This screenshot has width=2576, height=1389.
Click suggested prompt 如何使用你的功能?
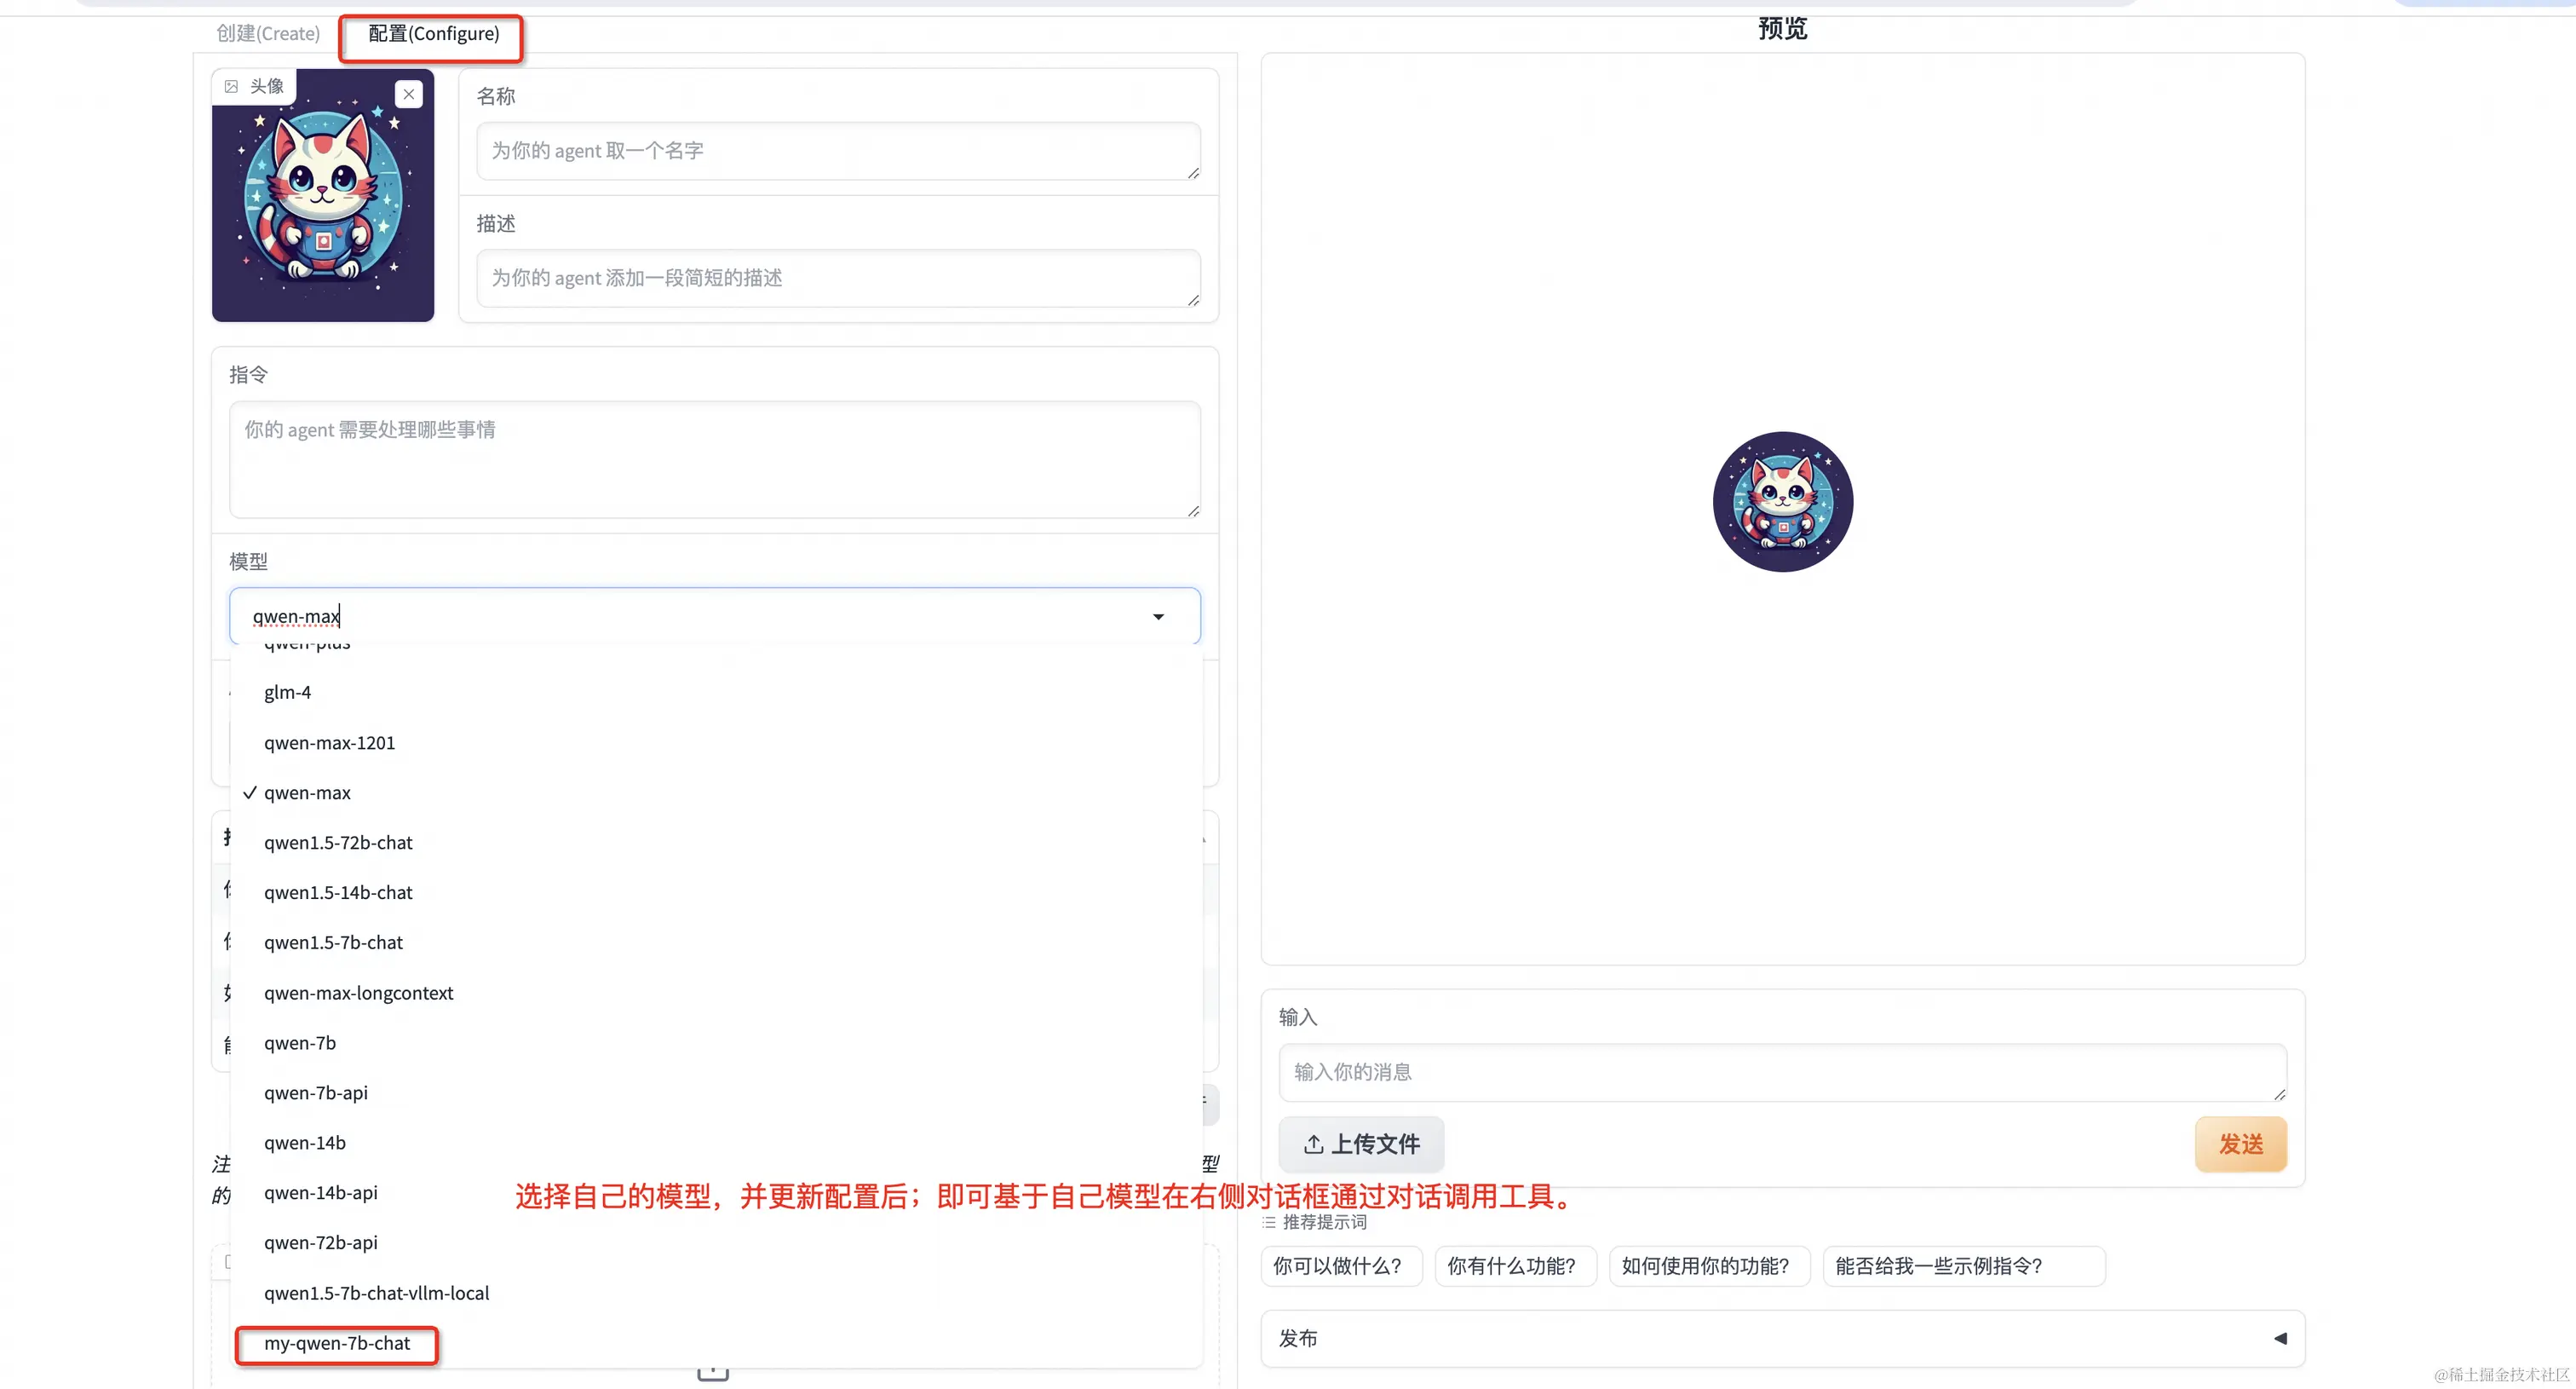[x=1705, y=1266]
